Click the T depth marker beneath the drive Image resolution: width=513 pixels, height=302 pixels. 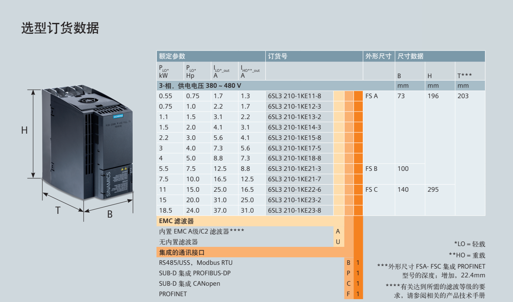58,210
